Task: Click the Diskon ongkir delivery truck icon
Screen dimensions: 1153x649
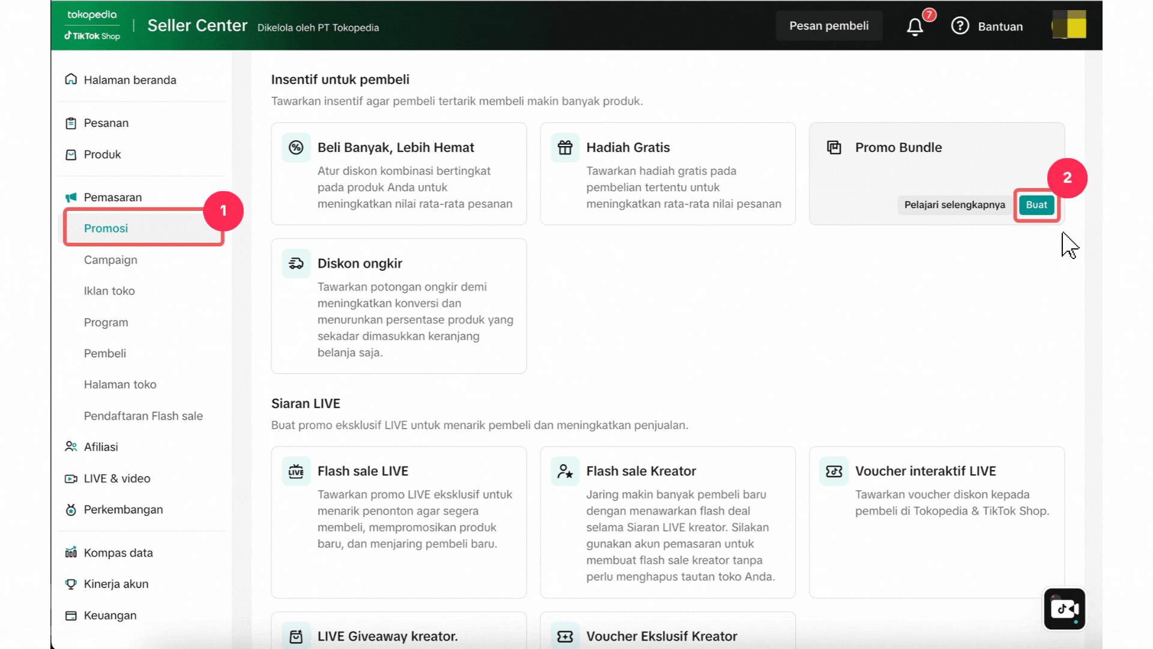Action: pos(296,264)
